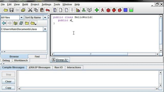
Task: Click the [Grasp 2] editor window tab
Action: point(60,60)
